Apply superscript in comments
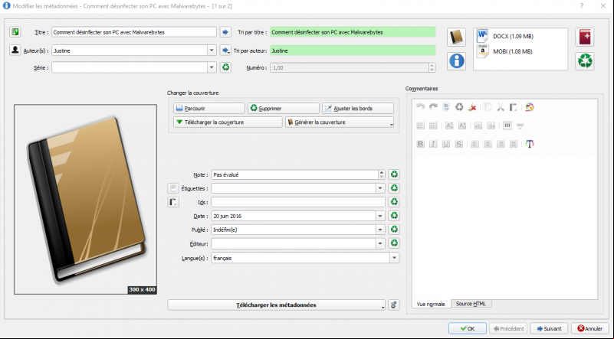 tap(449, 125)
